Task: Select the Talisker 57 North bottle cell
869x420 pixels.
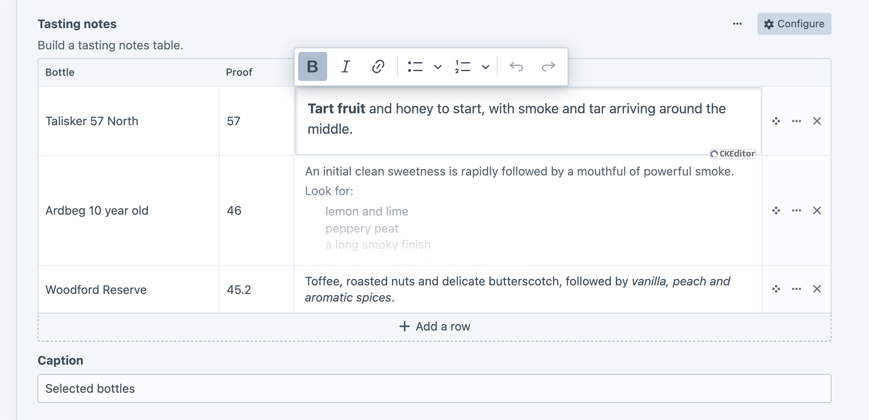Action: 129,121
